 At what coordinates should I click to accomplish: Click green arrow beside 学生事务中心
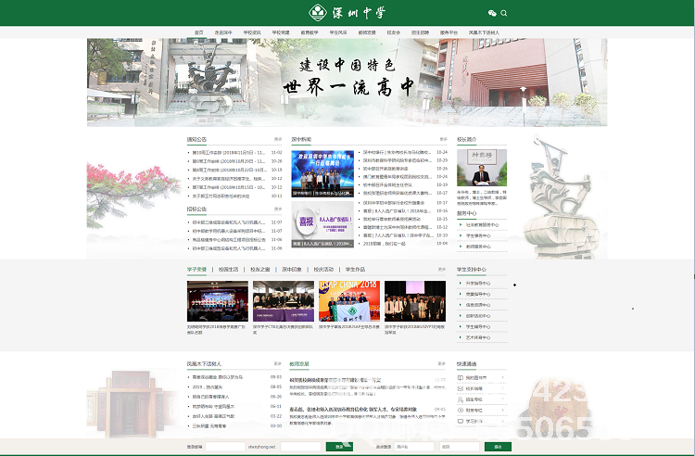(x=461, y=235)
